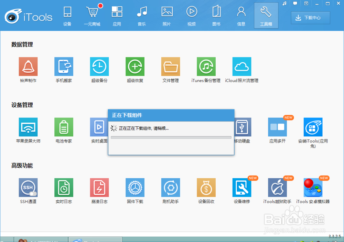This screenshot has width=344, height=242.
Task: Launch the 苹果录屏大师 screen recorder
Action: (28, 127)
